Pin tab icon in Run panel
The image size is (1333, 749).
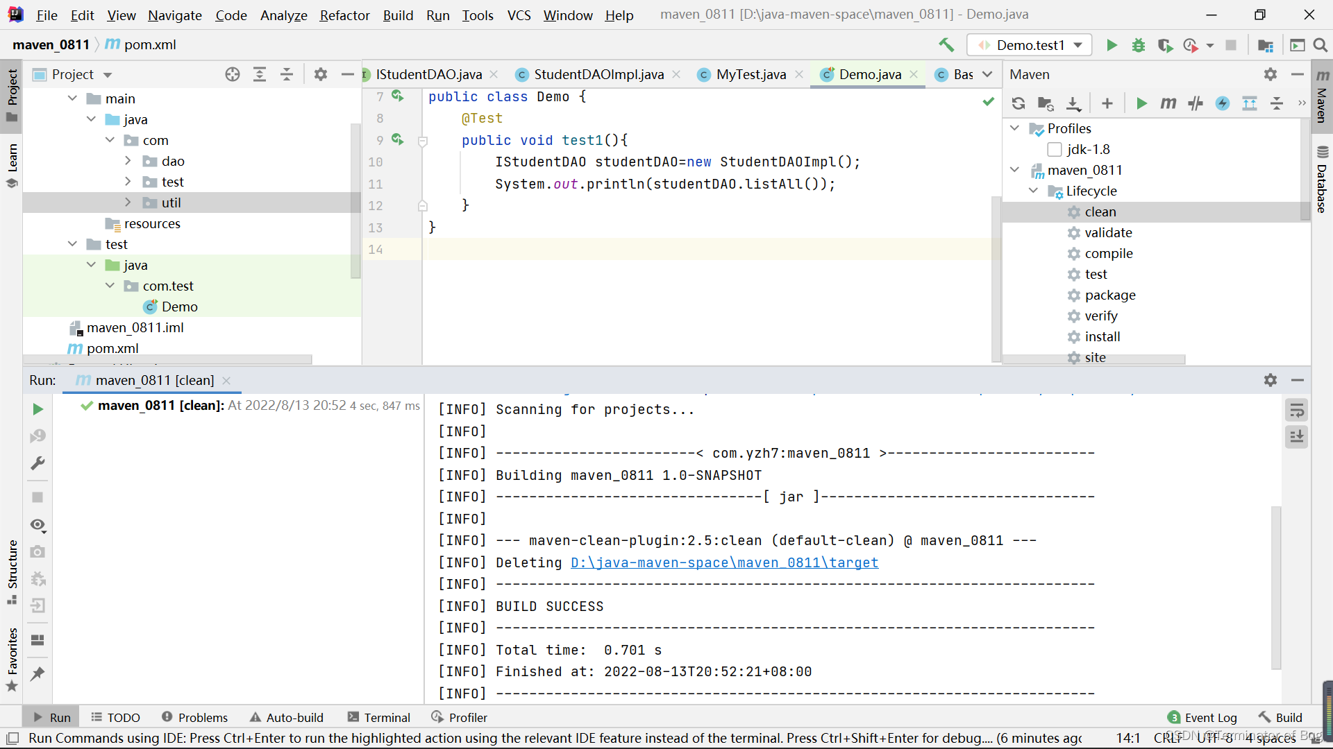pyautogui.click(x=38, y=673)
